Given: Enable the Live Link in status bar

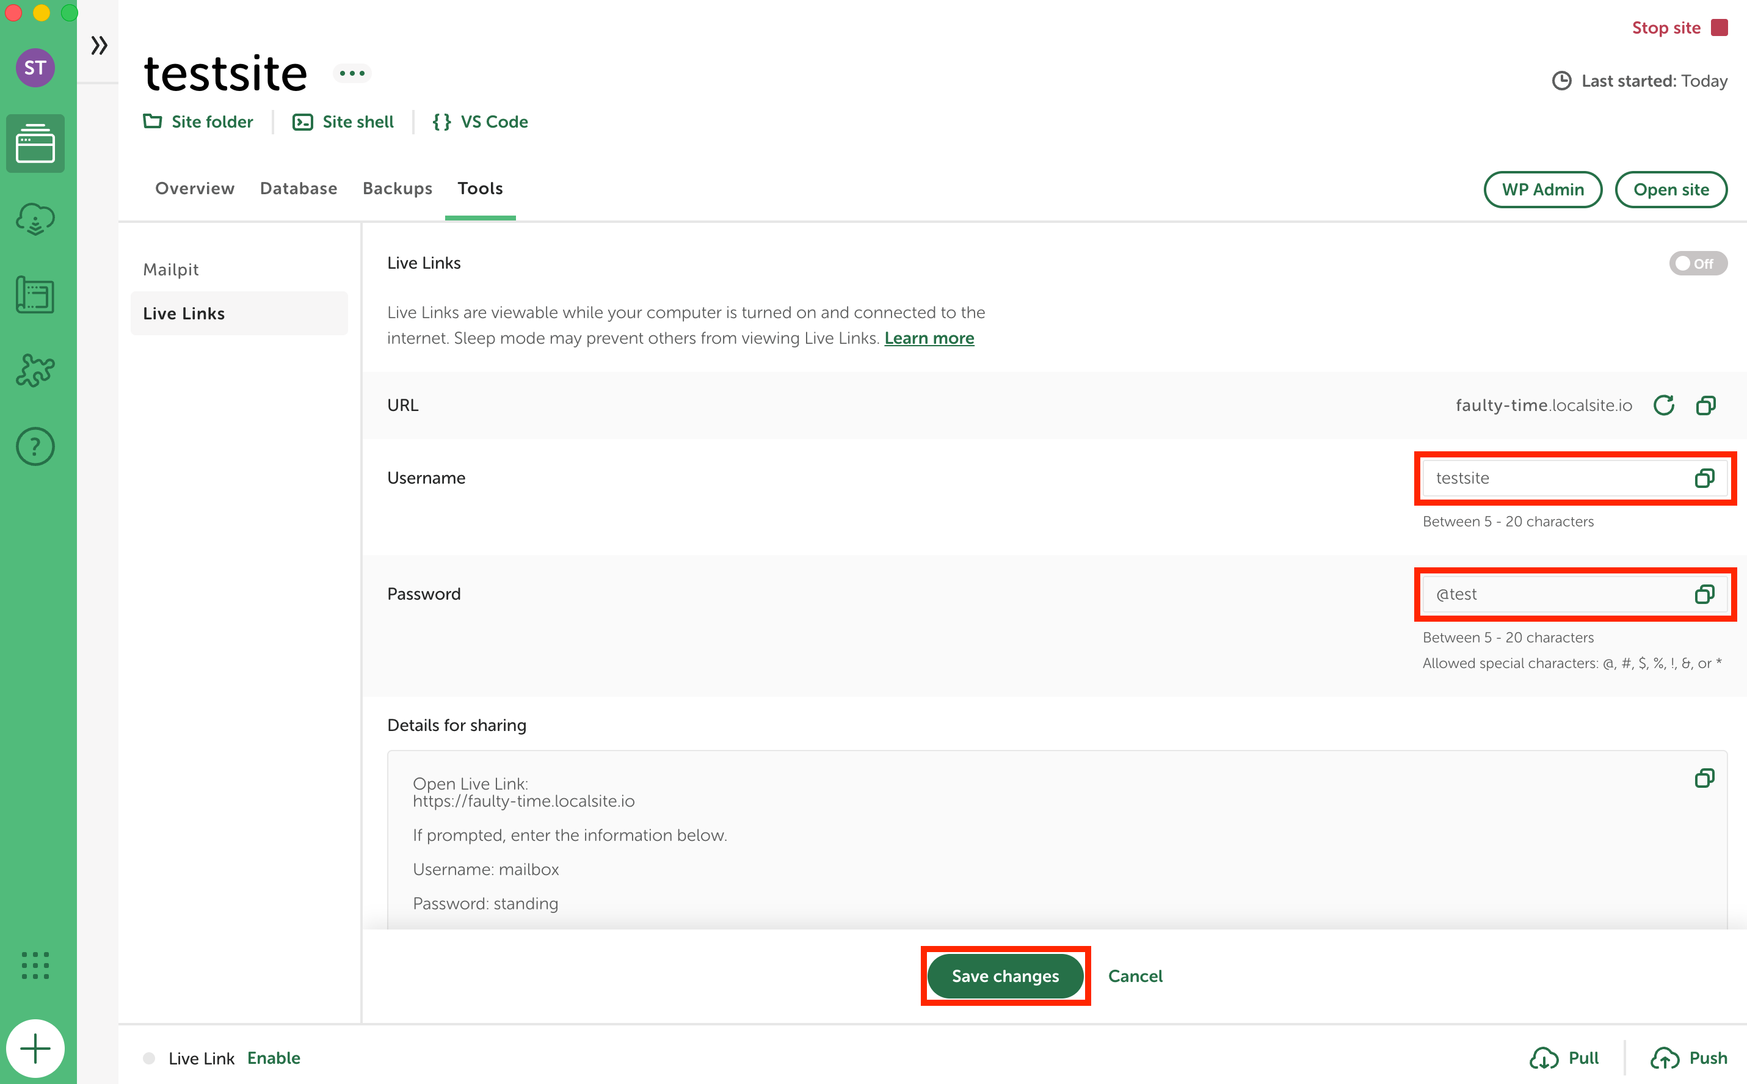Looking at the screenshot, I should tap(274, 1058).
